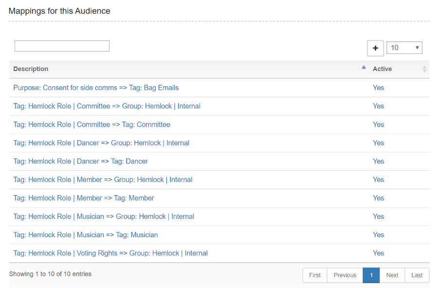Open Dancer to Group Hemlock Internal mapping

[101, 143]
